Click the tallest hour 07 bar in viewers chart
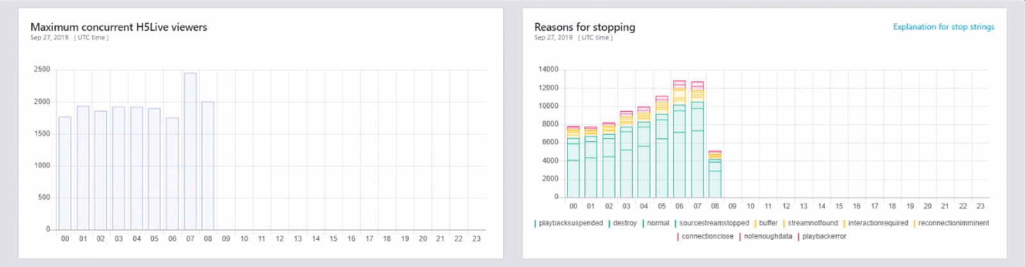The width and height of the screenshot is (1025, 267). [190, 153]
